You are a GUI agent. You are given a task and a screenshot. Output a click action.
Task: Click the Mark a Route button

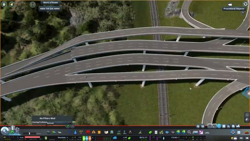(50, 3)
